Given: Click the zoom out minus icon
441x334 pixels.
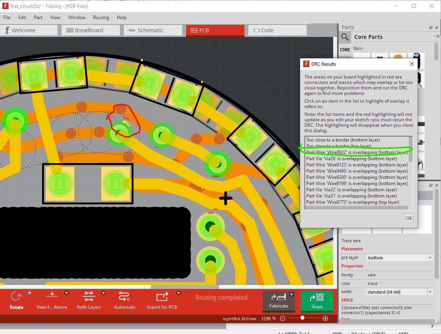Looking at the screenshot, I should click(x=283, y=318).
